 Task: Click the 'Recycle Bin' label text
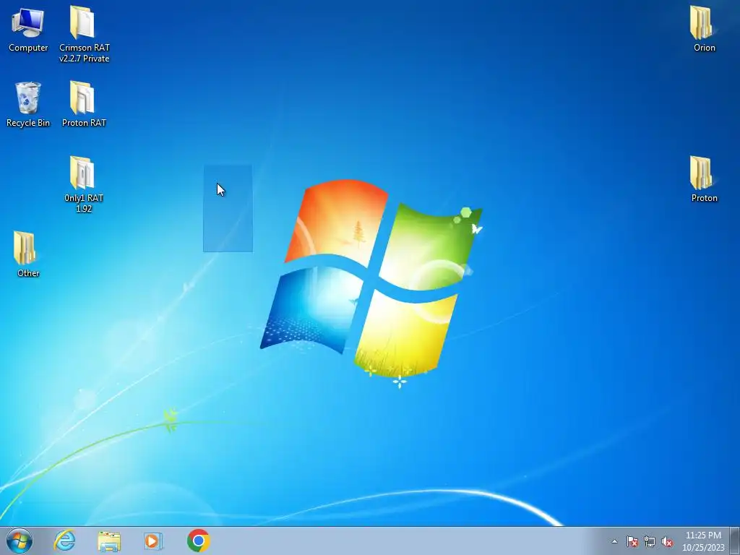click(28, 123)
